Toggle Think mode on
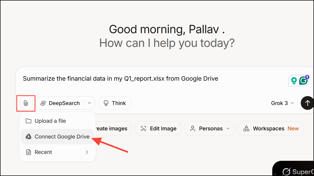This screenshot has height=176, width=314. [114, 103]
